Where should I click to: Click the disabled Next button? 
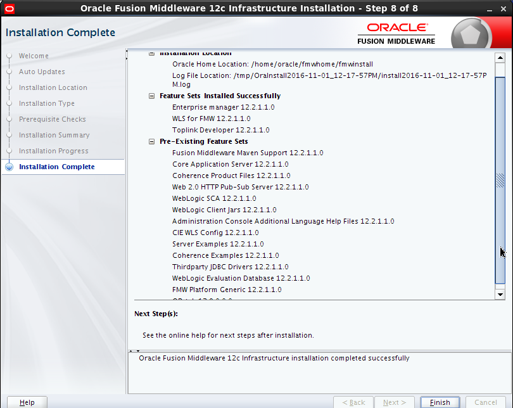[x=394, y=402]
